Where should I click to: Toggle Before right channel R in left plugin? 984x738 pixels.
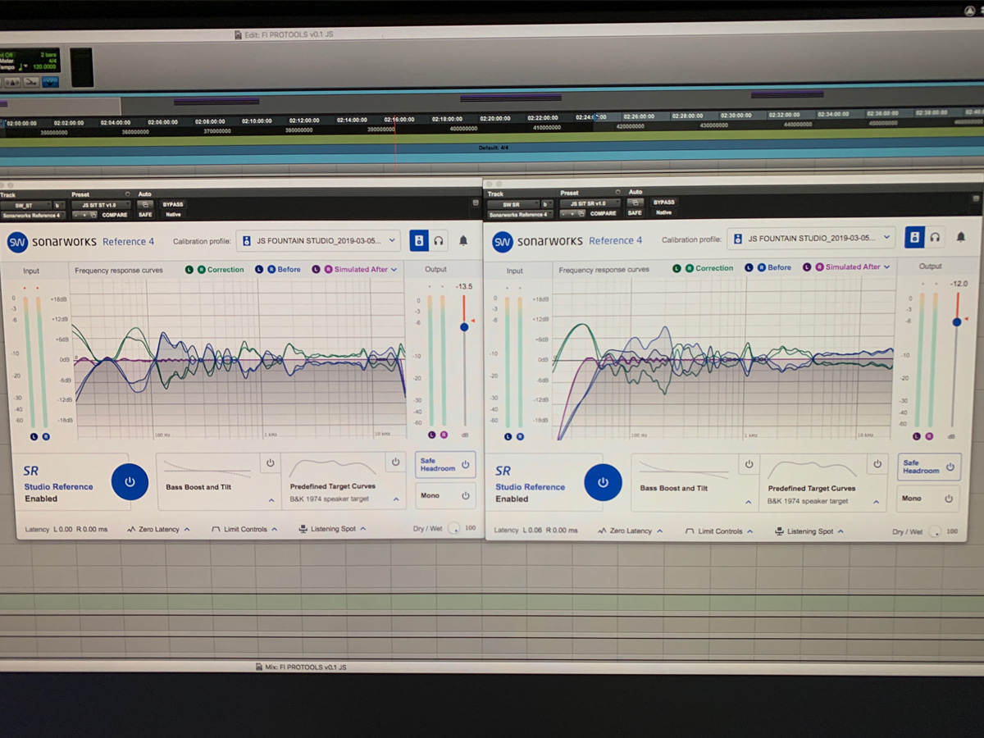coord(270,269)
